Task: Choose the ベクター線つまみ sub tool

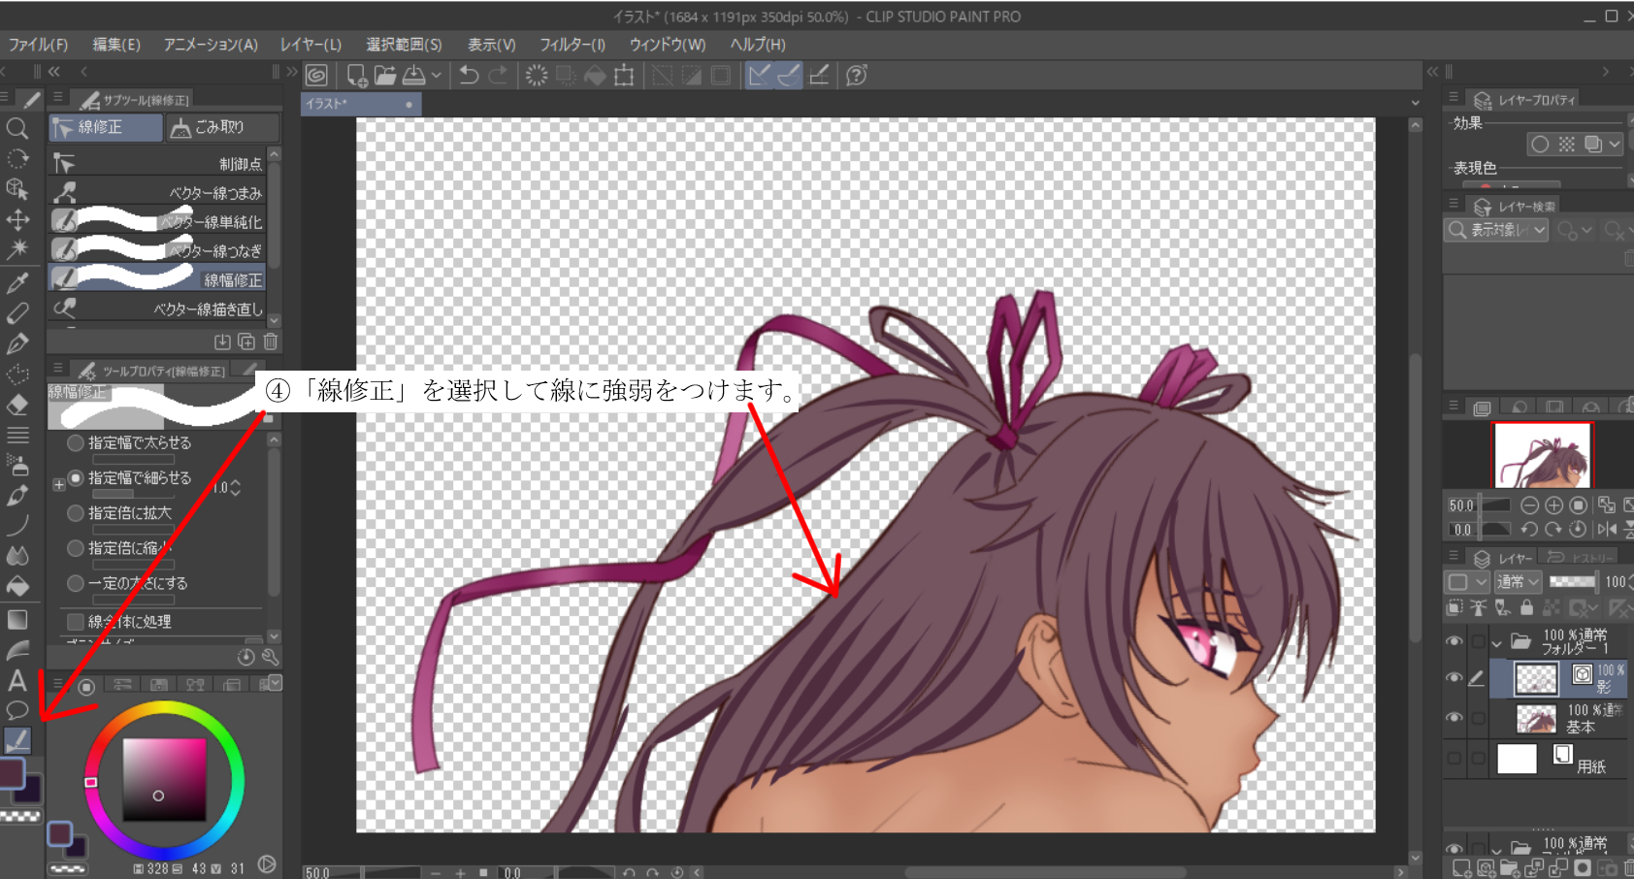Action: coord(160,193)
